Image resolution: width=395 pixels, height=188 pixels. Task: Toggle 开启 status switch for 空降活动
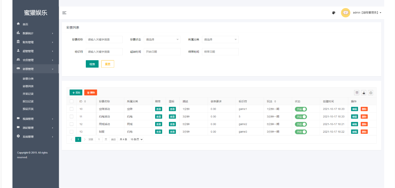pyautogui.click(x=301, y=109)
